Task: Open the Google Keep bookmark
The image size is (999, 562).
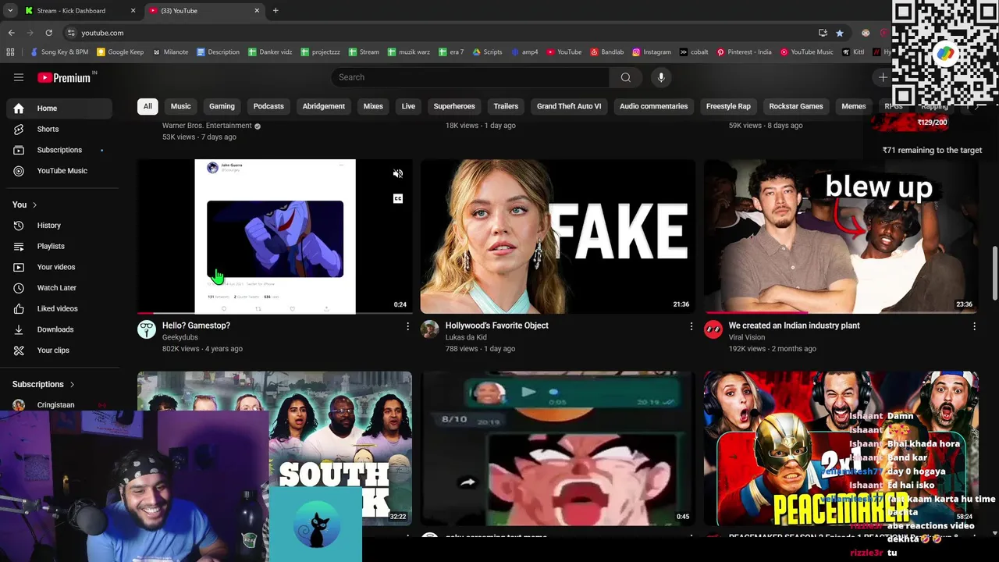Action: [x=120, y=52]
